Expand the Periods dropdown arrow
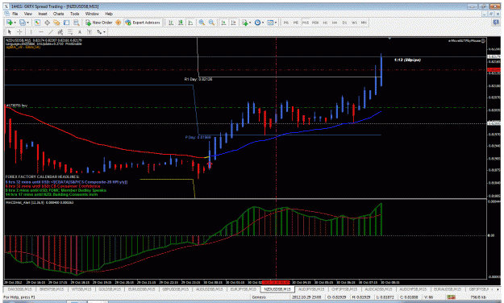This screenshot has height=303, width=504. click(263, 23)
